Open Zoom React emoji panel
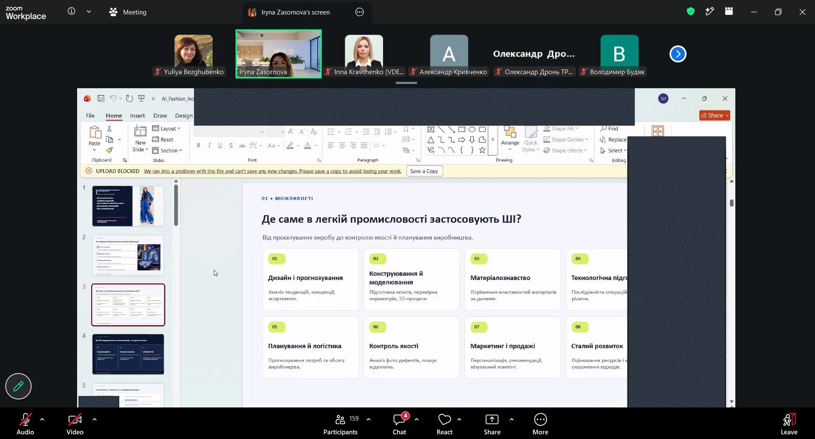The height and width of the screenshot is (439, 815). click(x=444, y=425)
